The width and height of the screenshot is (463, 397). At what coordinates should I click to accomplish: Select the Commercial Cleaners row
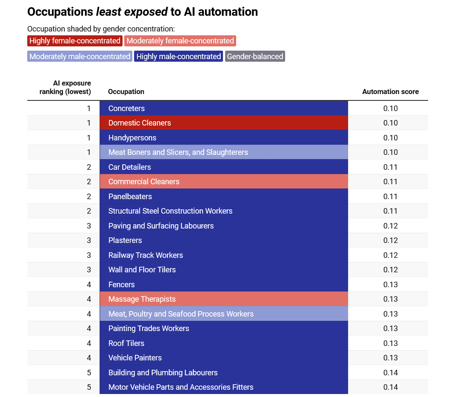point(227,182)
